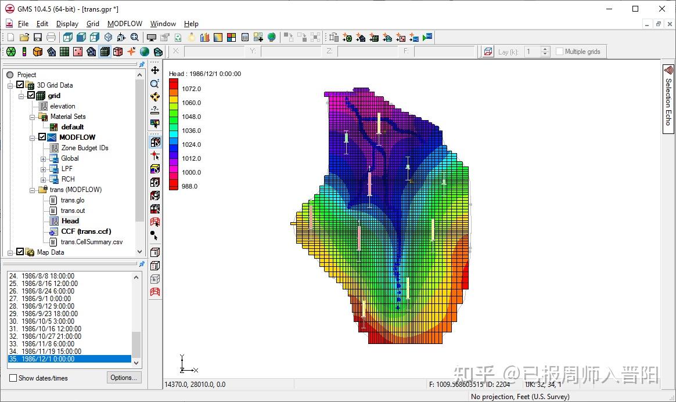
Task: Toggle the Show dates/times checkbox
Action: point(13,378)
